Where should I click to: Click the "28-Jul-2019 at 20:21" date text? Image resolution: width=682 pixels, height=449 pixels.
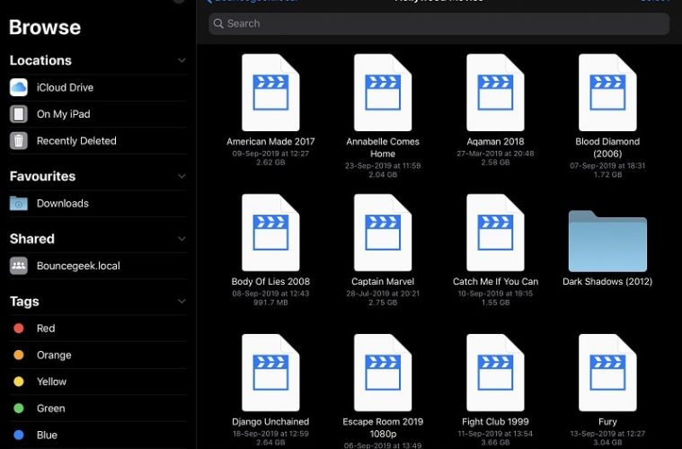pos(383,294)
